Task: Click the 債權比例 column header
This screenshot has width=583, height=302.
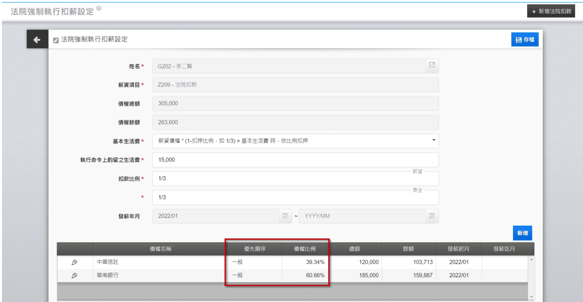Action: [x=305, y=249]
